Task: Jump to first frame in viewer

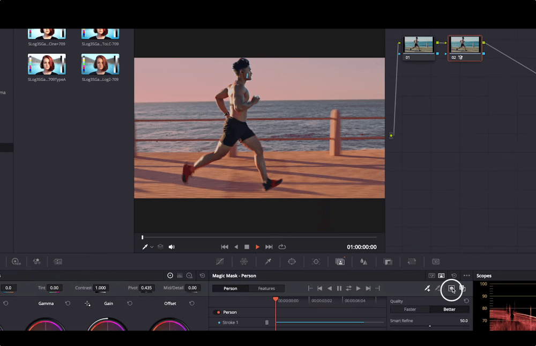Action: coord(225,247)
